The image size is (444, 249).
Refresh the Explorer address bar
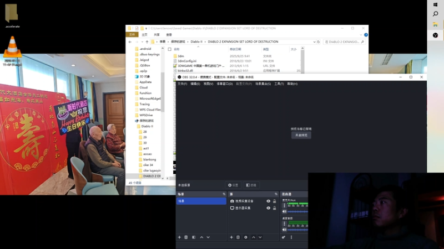(x=318, y=42)
